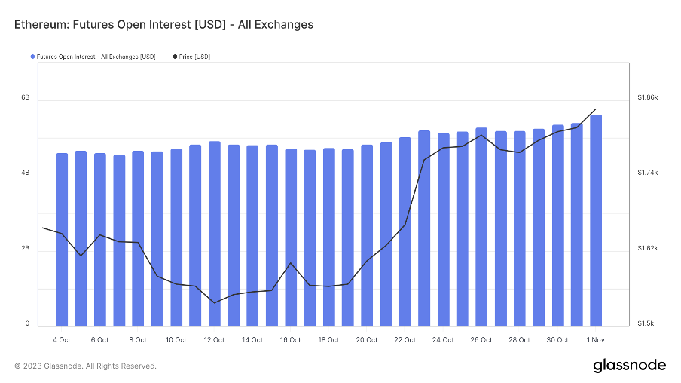Toggle the Price [USD] legend label
Image resolution: width=681 pixels, height=383 pixels.
pyautogui.click(x=194, y=57)
